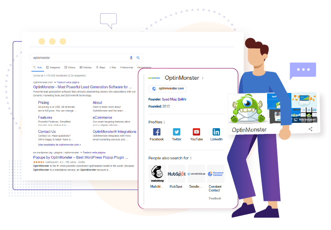Click the Cerca de 1,170,000 resultados text
Screen dimensions: 331x230
[60, 75]
